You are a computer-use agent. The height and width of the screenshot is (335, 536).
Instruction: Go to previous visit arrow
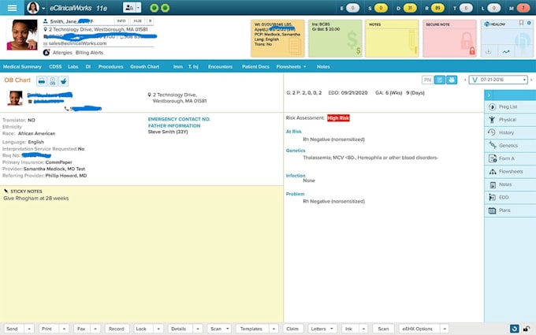[x=465, y=80]
